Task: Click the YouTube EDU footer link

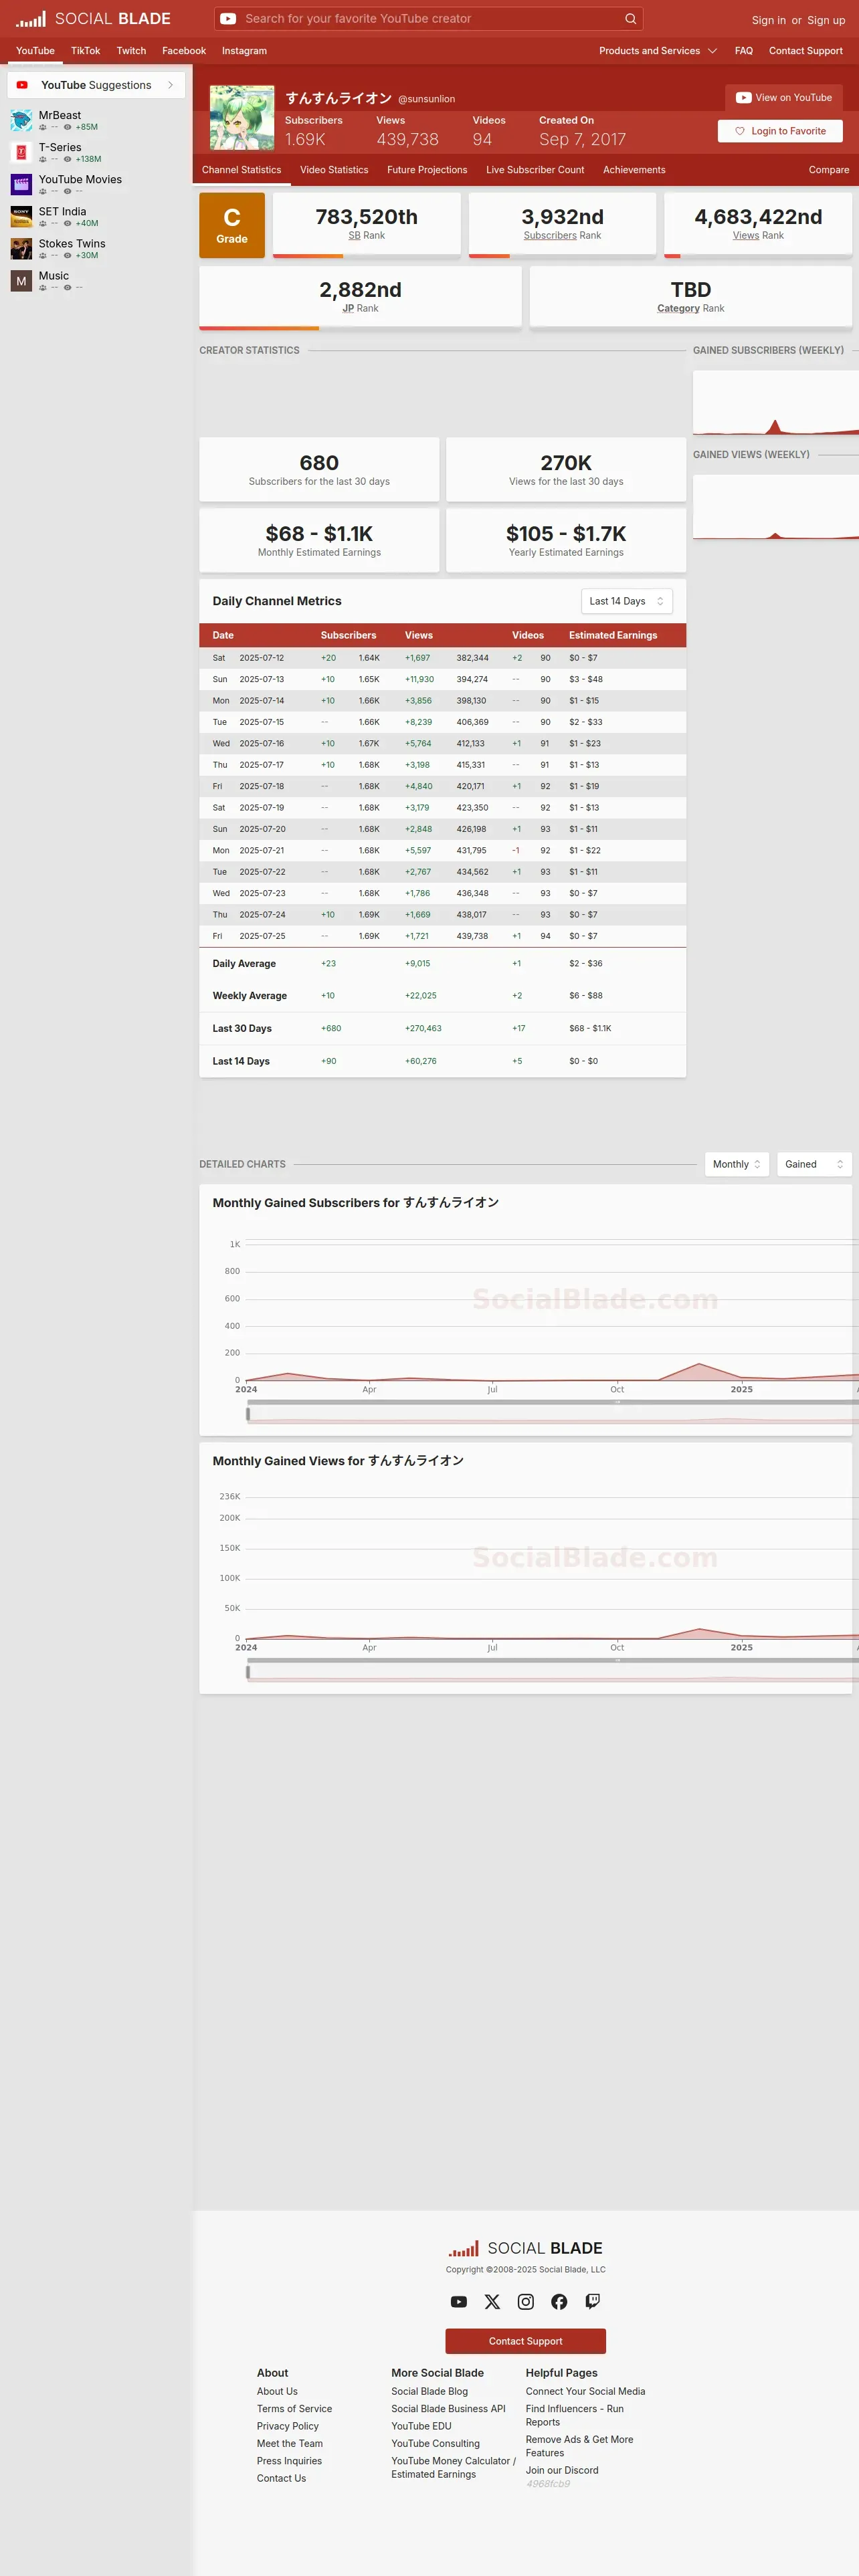Action: tap(421, 2426)
